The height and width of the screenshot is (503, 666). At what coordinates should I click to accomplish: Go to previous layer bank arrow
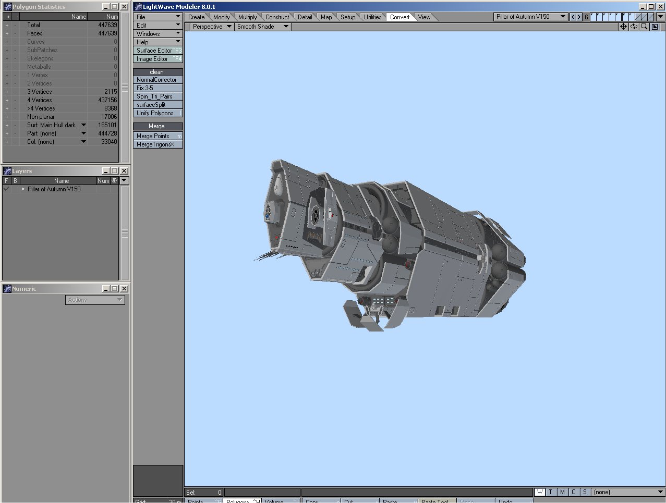point(573,17)
